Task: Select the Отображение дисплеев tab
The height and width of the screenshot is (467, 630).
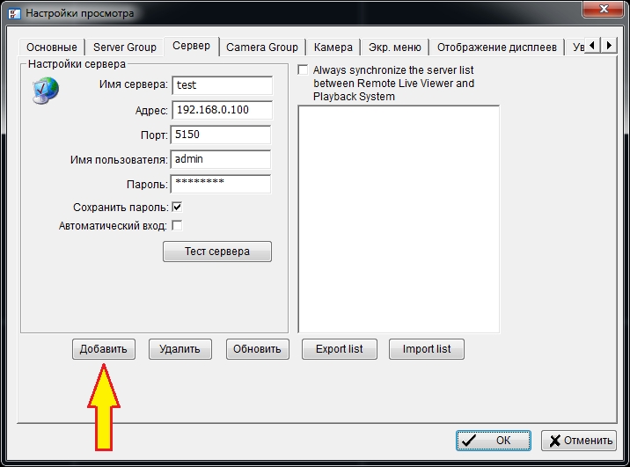Action: coord(497,47)
